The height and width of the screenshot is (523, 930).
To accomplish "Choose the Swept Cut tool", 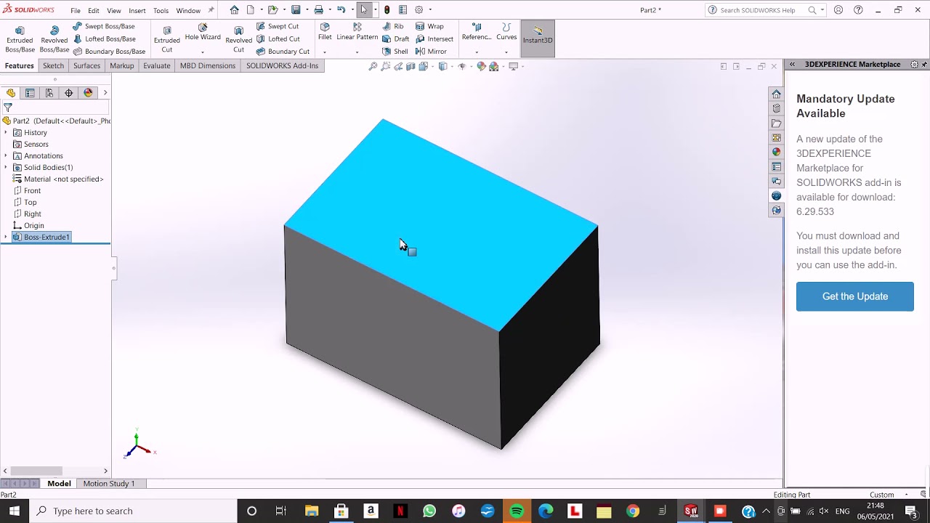I will pos(278,26).
